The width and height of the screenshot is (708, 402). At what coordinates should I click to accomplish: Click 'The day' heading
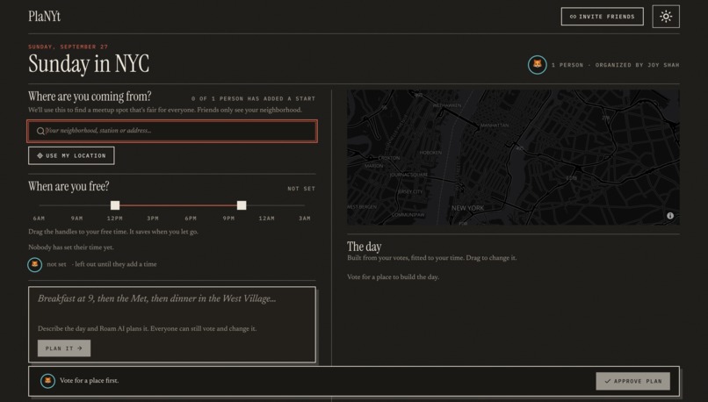[x=364, y=247]
